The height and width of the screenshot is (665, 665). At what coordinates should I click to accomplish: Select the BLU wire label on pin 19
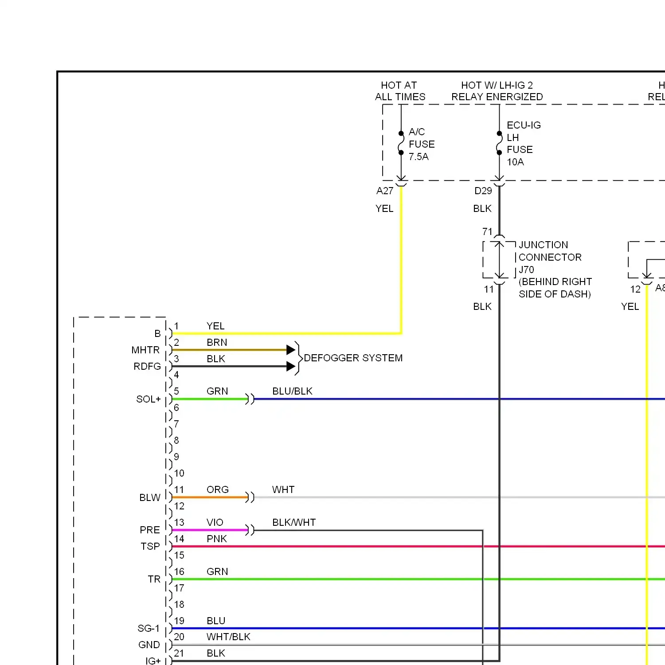pos(216,621)
